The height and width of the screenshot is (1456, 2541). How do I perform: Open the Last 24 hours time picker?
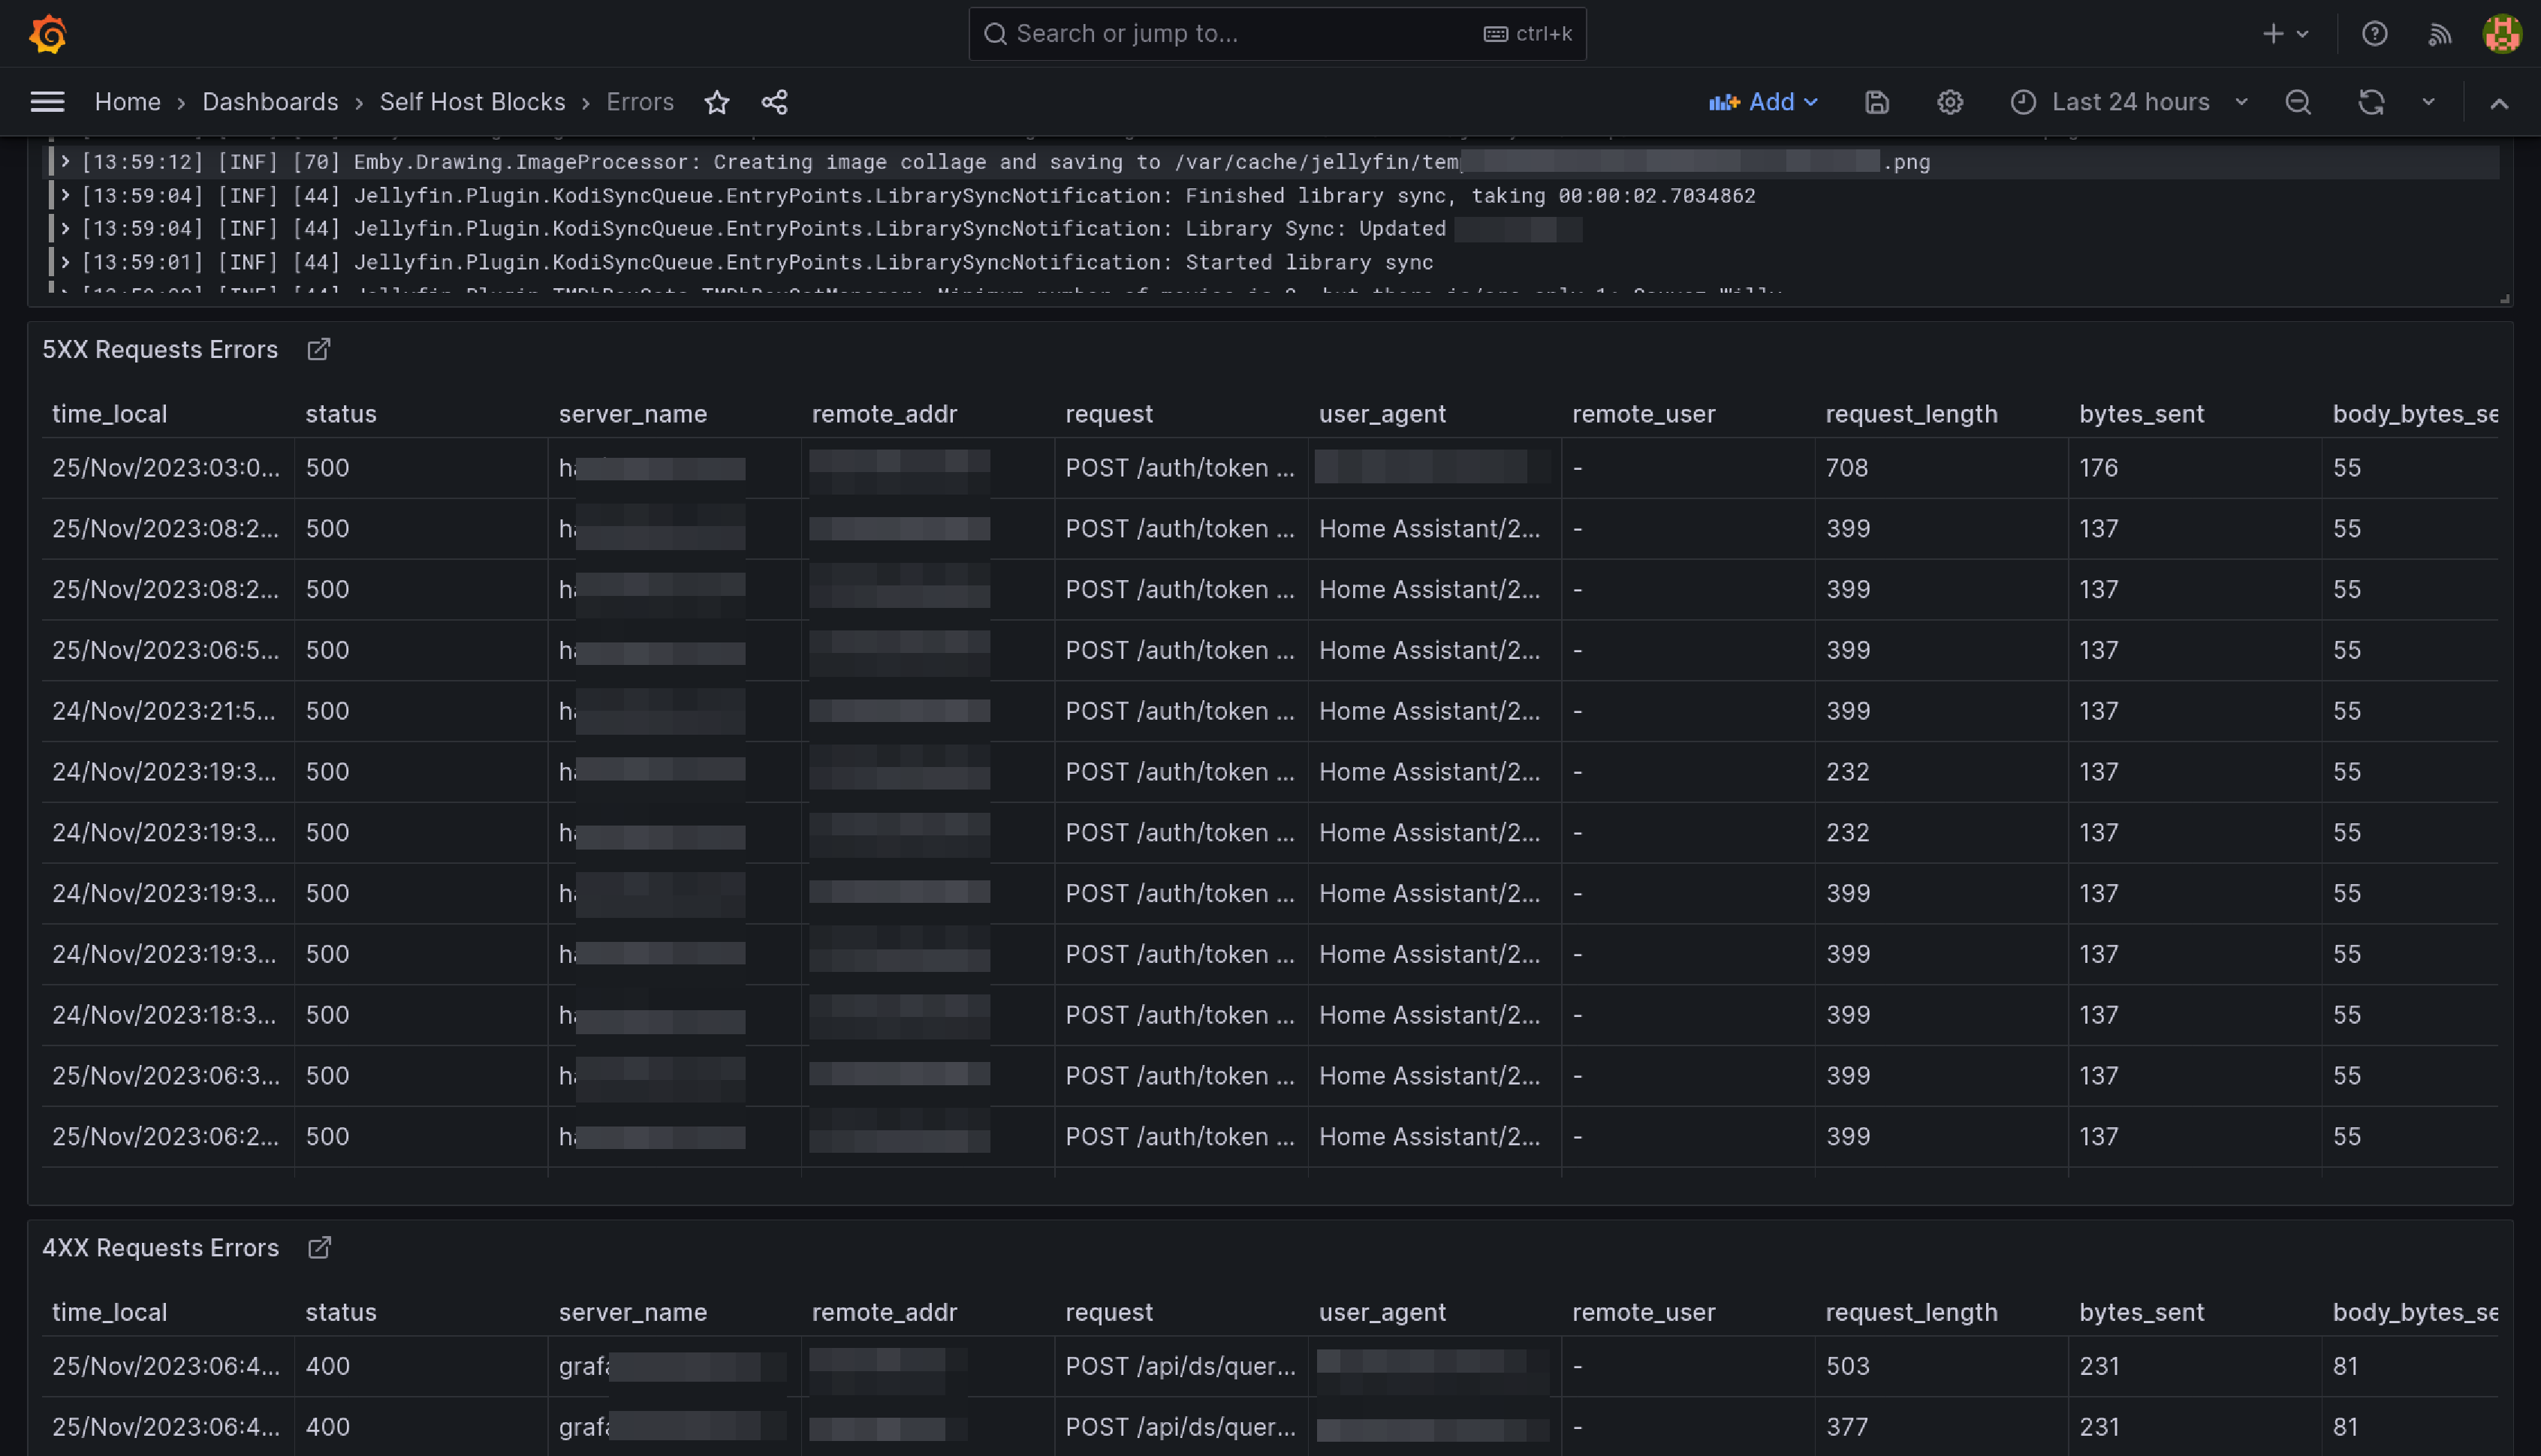[2129, 102]
